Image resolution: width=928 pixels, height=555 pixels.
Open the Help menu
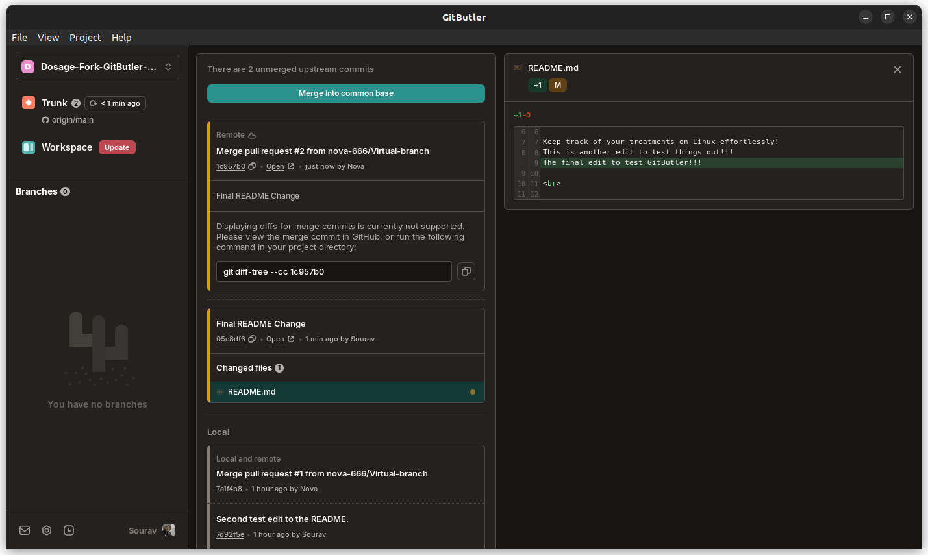point(121,37)
